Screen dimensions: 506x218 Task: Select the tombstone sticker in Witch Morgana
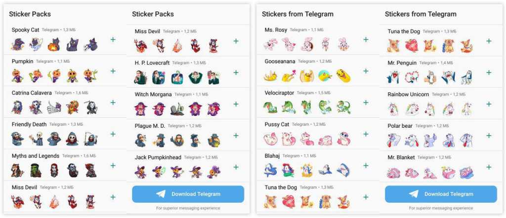click(177, 109)
